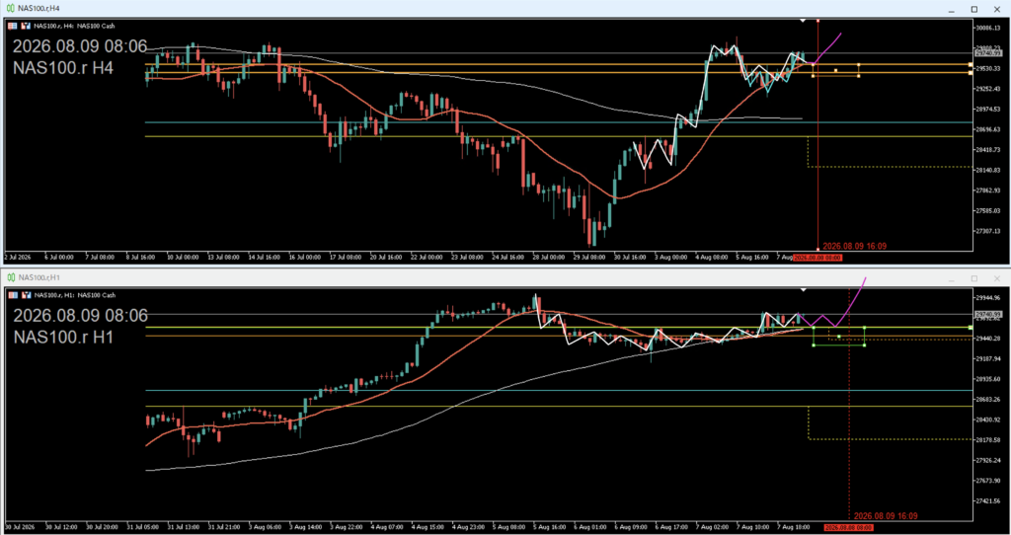
Task: Click the 28178.58 price level on H1 scale
Action: pos(987,440)
